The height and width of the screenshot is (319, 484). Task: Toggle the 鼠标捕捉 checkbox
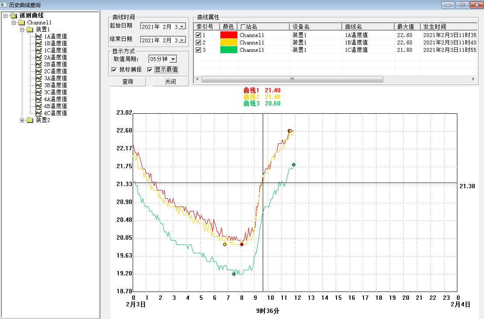click(114, 70)
